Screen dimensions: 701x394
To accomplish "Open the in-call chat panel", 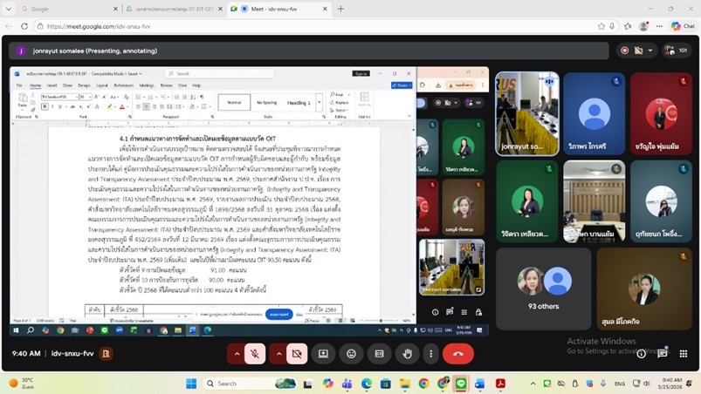I will pyautogui.click(x=663, y=354).
